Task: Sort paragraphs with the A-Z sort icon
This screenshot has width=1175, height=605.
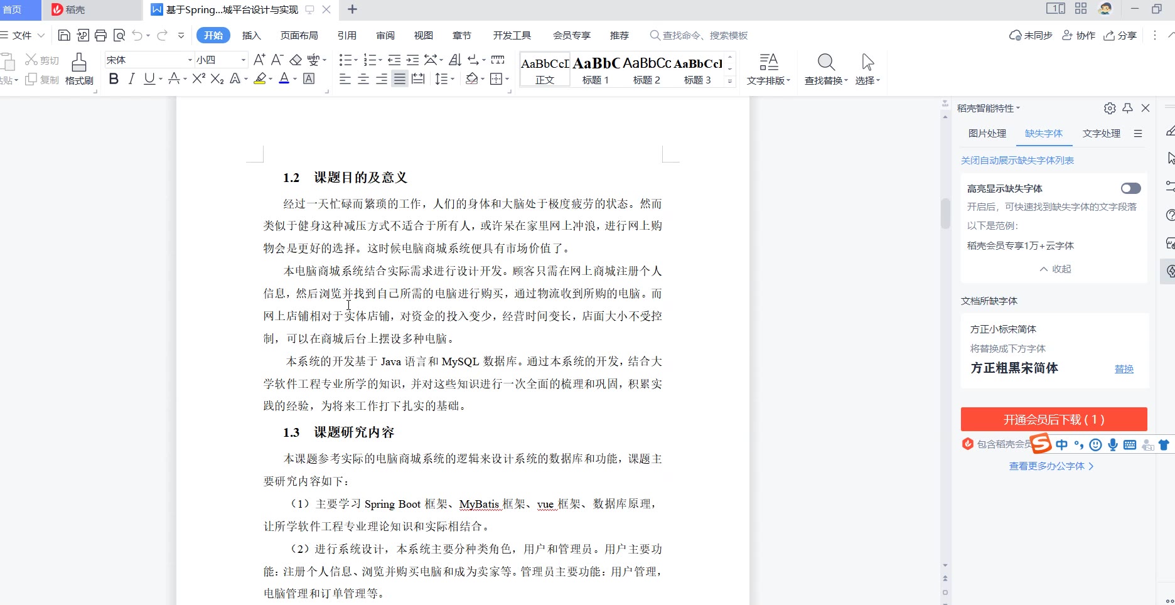Action: 456,60
